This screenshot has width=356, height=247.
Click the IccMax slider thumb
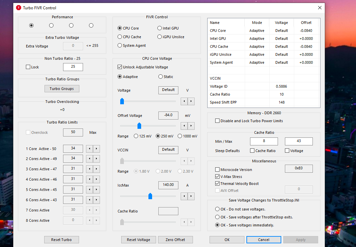coord(150,196)
